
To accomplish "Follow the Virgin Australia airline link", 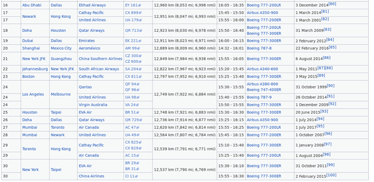I will (93, 105).
